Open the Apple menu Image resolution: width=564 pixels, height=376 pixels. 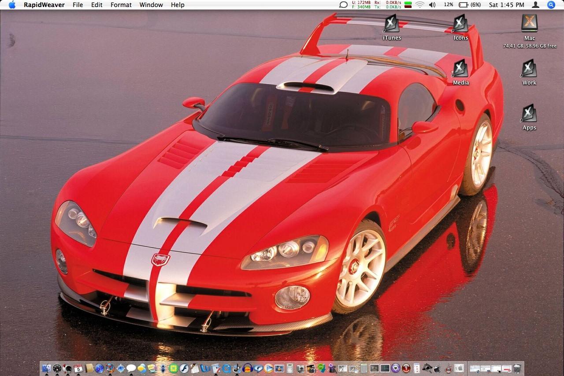coord(12,5)
